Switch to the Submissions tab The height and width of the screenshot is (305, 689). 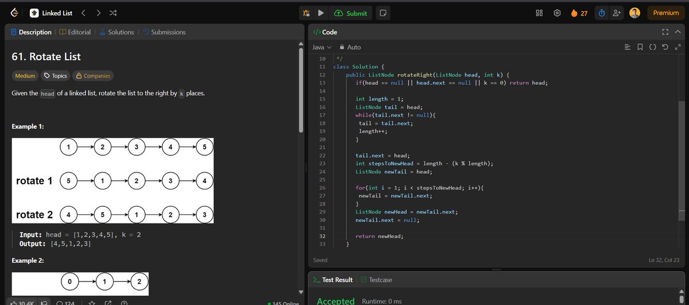coord(164,32)
